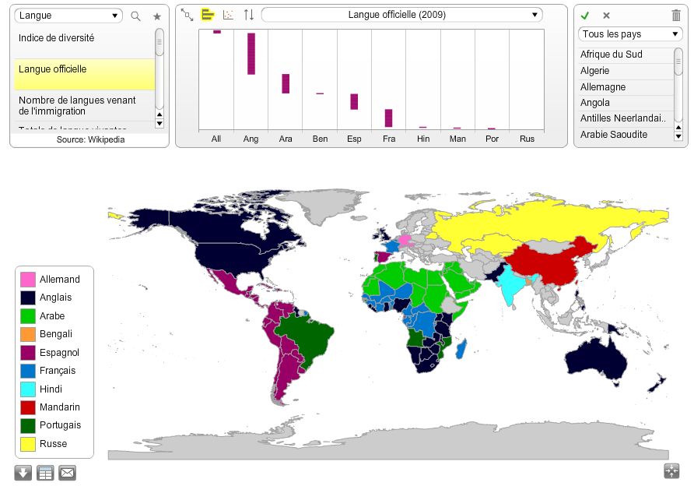Open the Langue officielle (2009) dropdown

tap(402, 15)
